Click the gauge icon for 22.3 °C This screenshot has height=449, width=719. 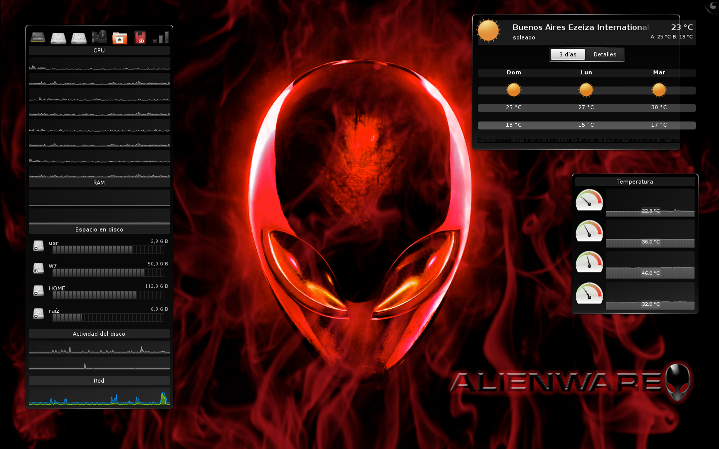590,200
